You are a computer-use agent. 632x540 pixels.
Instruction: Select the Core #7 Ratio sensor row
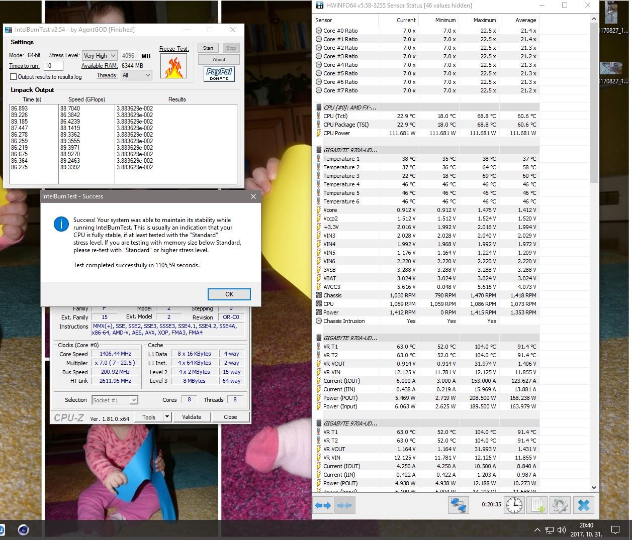pyautogui.click(x=426, y=90)
